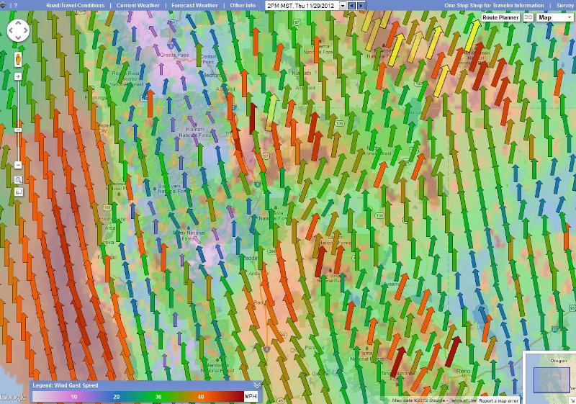This screenshot has height=404, width=576.
Task: Click the help question mark icon
Action: pyautogui.click(x=17, y=5)
